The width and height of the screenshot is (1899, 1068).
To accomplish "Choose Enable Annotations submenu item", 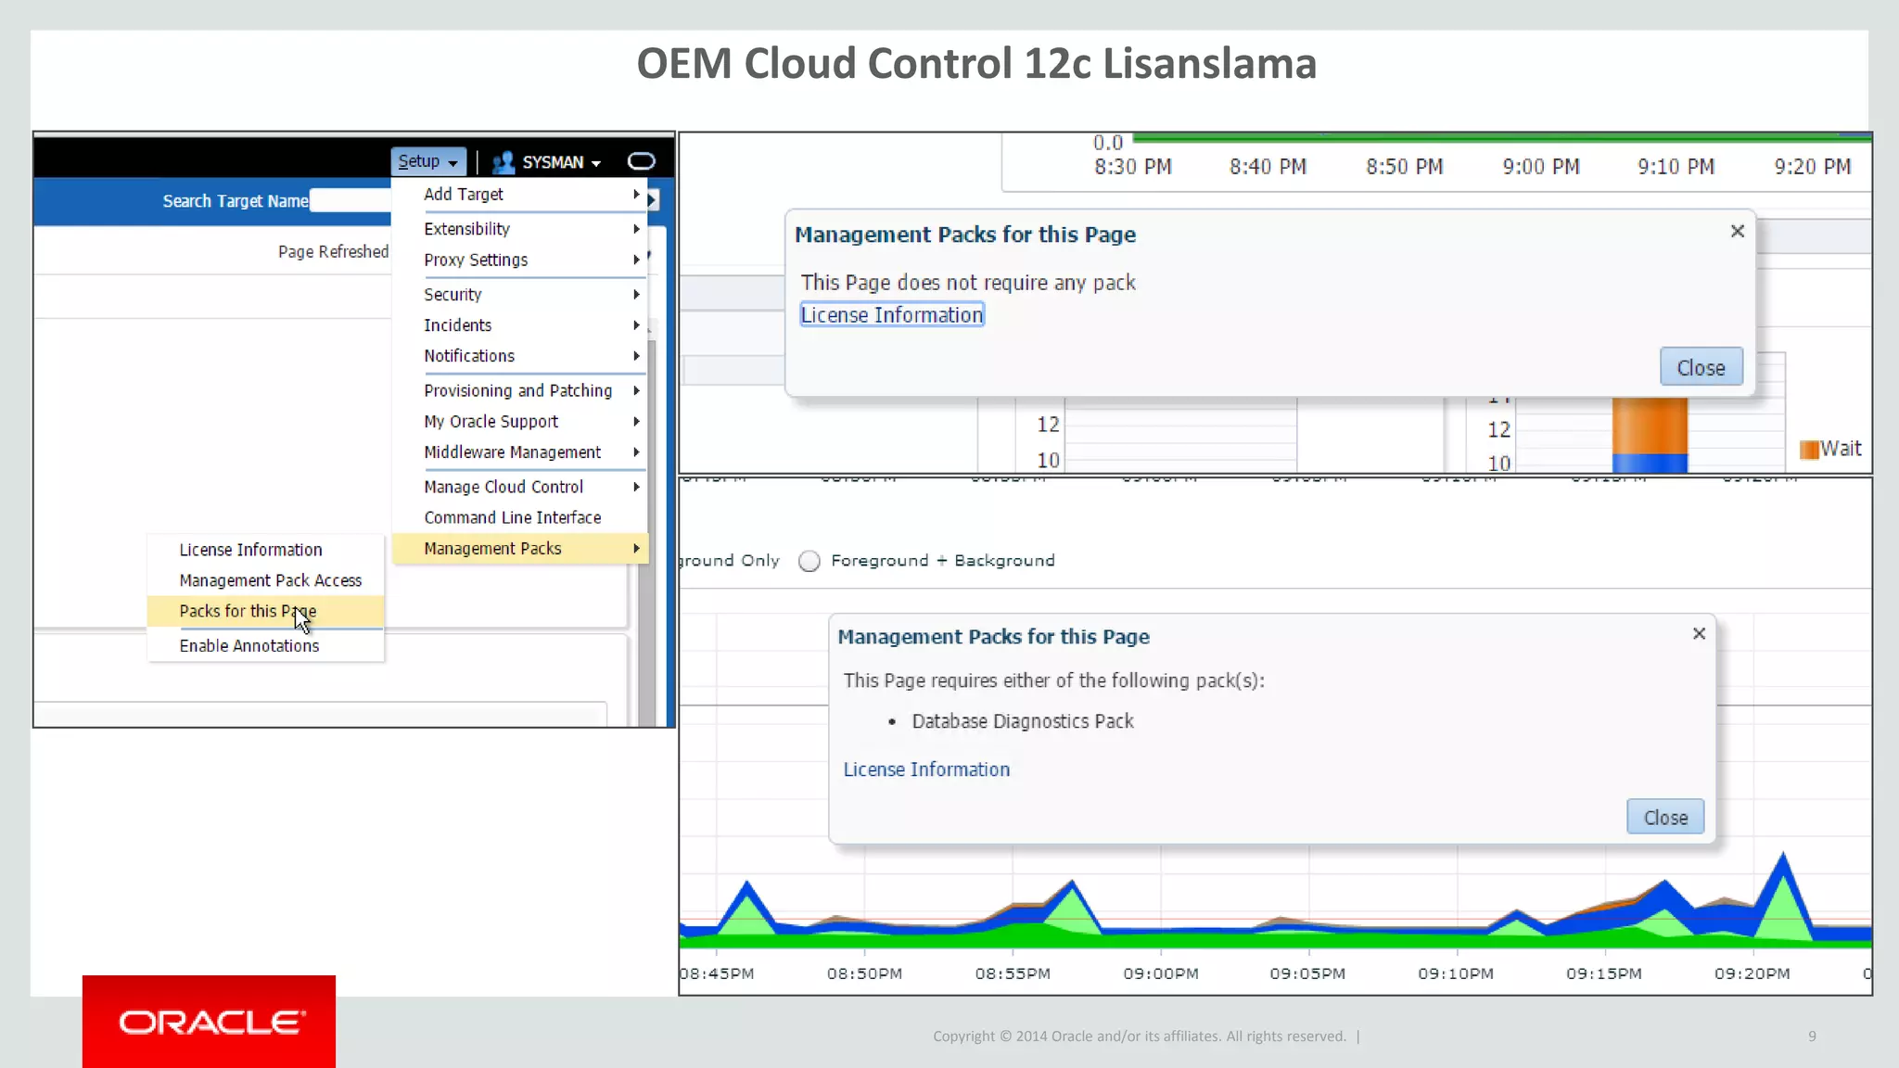I will 265,646.
